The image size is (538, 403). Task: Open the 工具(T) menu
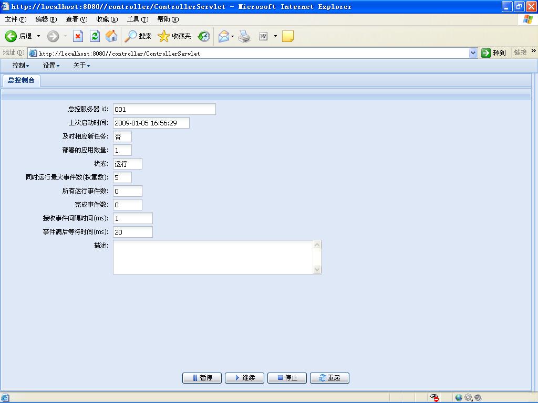138,19
